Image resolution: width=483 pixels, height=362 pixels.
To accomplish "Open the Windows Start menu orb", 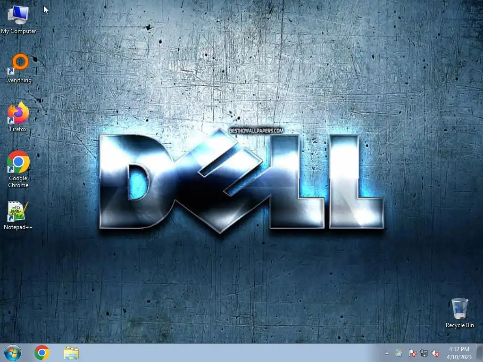I will (13, 353).
